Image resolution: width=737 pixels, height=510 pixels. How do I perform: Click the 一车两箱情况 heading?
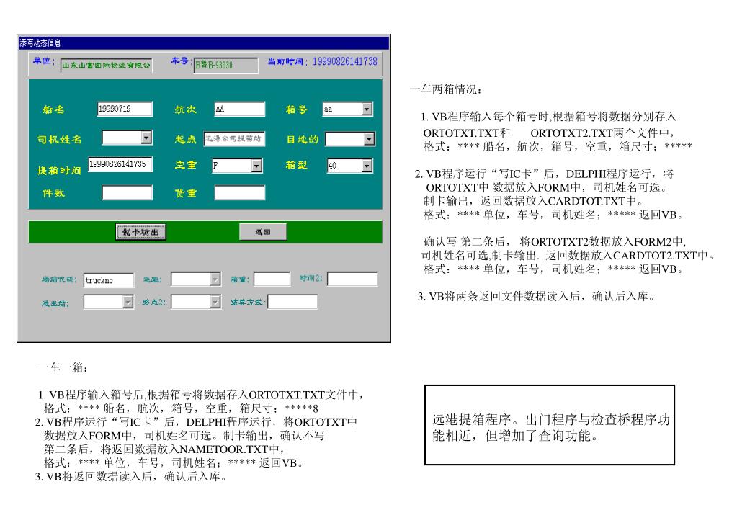pyautogui.click(x=445, y=89)
